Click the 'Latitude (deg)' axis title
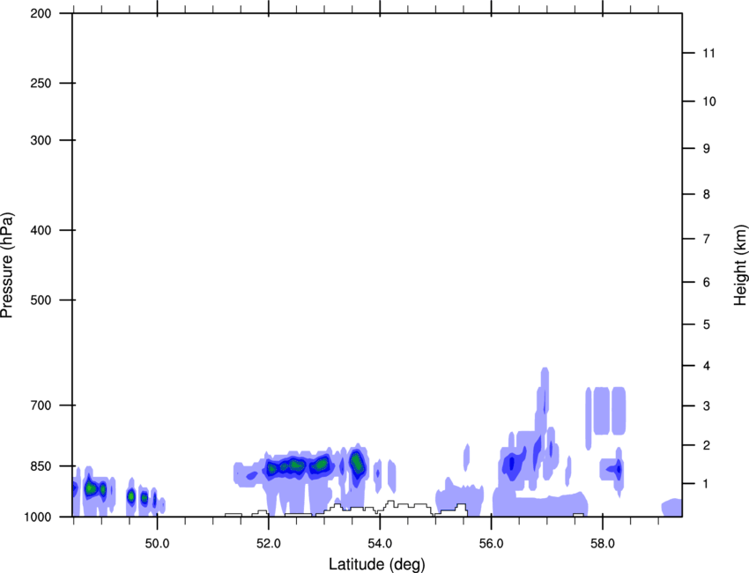Screen dimensions: 749x573 click(x=377, y=564)
